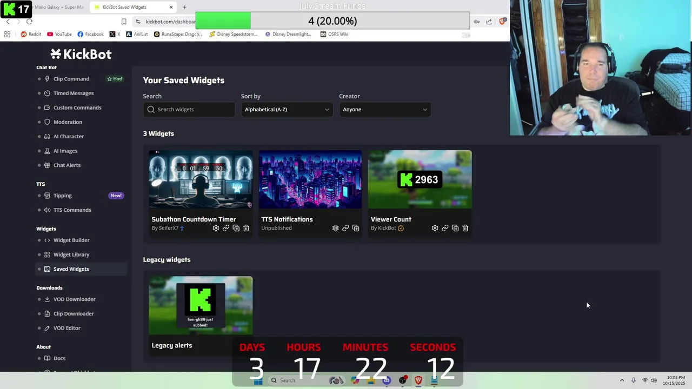Click the bookmark icon beside address bar
Screen dimensions: 692x389
[124, 22]
